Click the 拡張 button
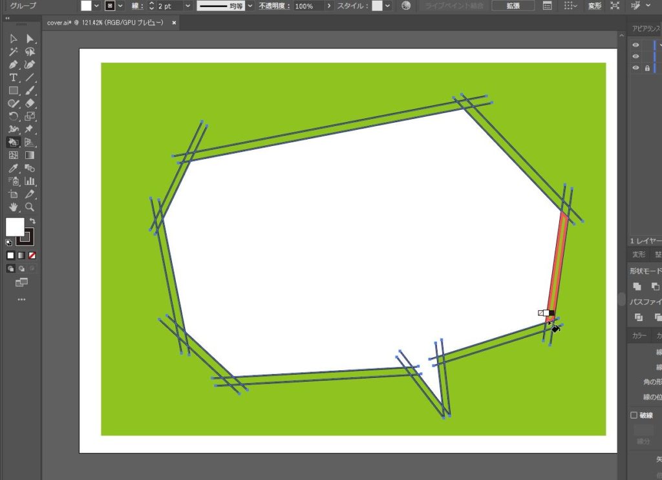Viewport: 662px width, 480px height. pos(513,6)
